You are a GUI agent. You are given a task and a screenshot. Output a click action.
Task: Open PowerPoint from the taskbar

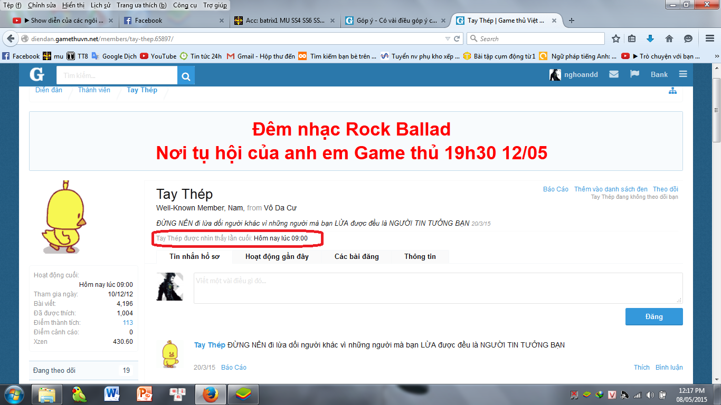pyautogui.click(x=145, y=394)
